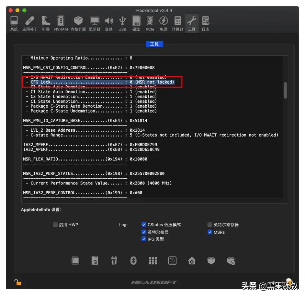305x297 pixels.
Task: Click the test tubes icon button
Action: click(x=114, y=261)
